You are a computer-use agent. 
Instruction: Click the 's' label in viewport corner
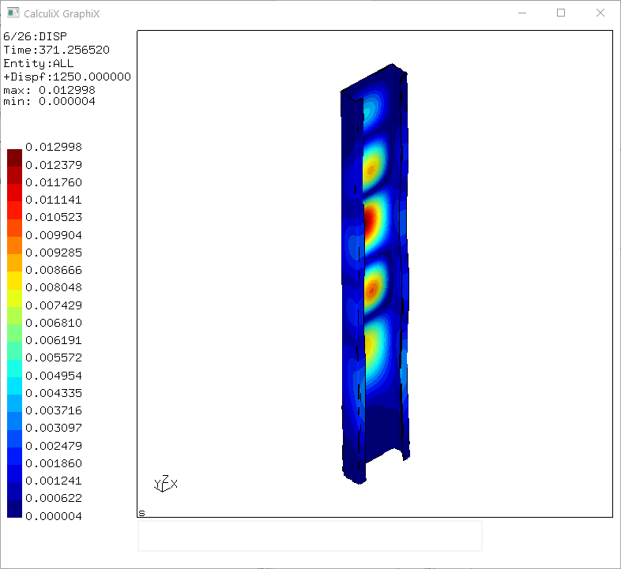click(x=141, y=513)
